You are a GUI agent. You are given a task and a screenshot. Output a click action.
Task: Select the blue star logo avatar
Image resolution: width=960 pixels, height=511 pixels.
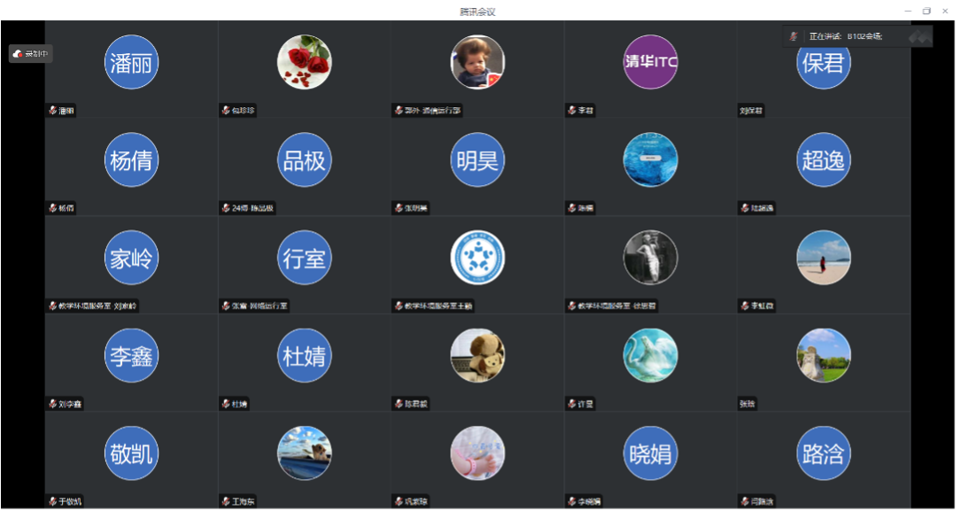(477, 258)
